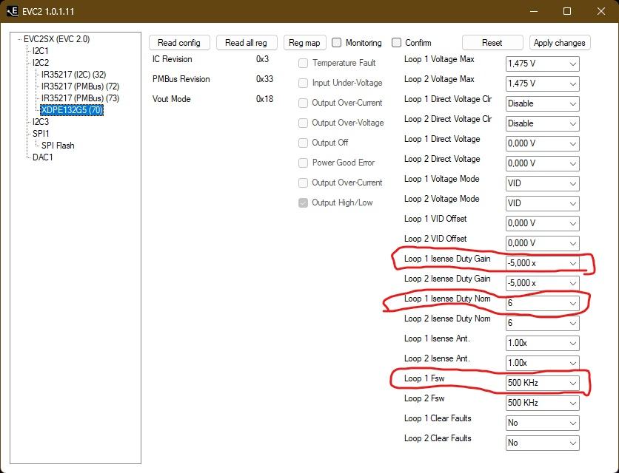Image resolution: width=619 pixels, height=473 pixels.
Task: Toggle the Output Off checkbox
Action: 303,143
